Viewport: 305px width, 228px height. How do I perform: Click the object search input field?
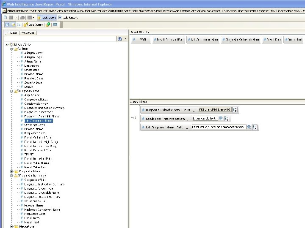click(x=60, y=39)
